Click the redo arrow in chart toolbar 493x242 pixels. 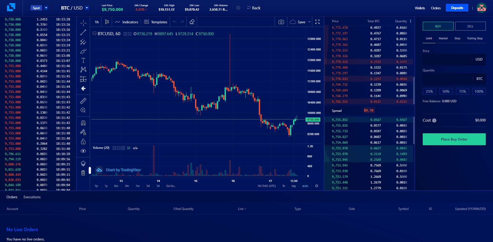tap(182, 22)
